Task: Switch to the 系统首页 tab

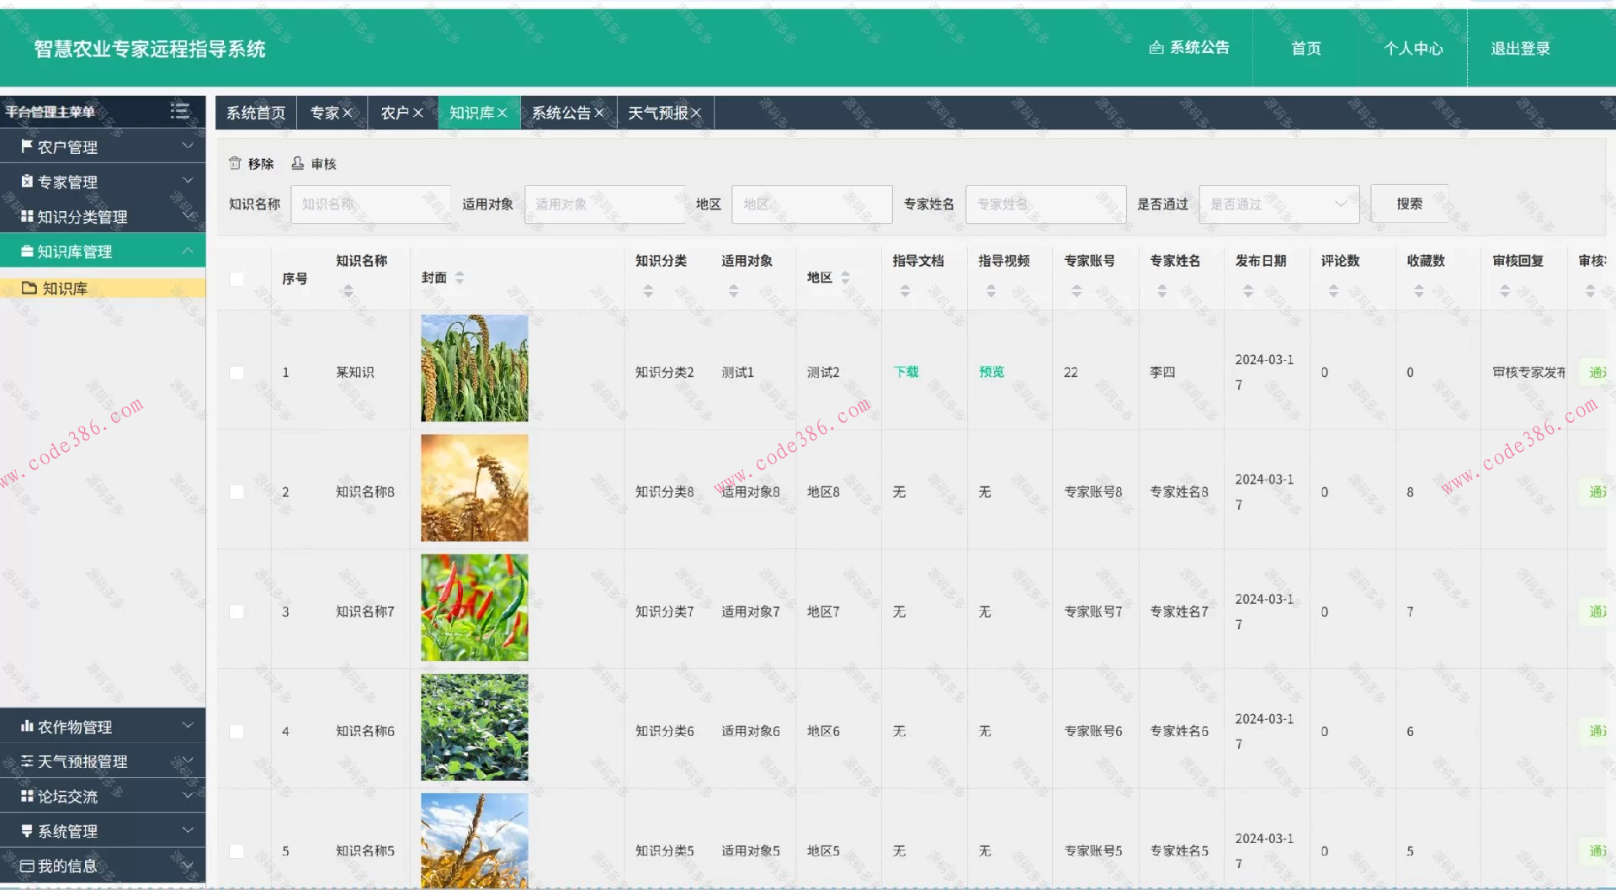Action: pyautogui.click(x=255, y=112)
